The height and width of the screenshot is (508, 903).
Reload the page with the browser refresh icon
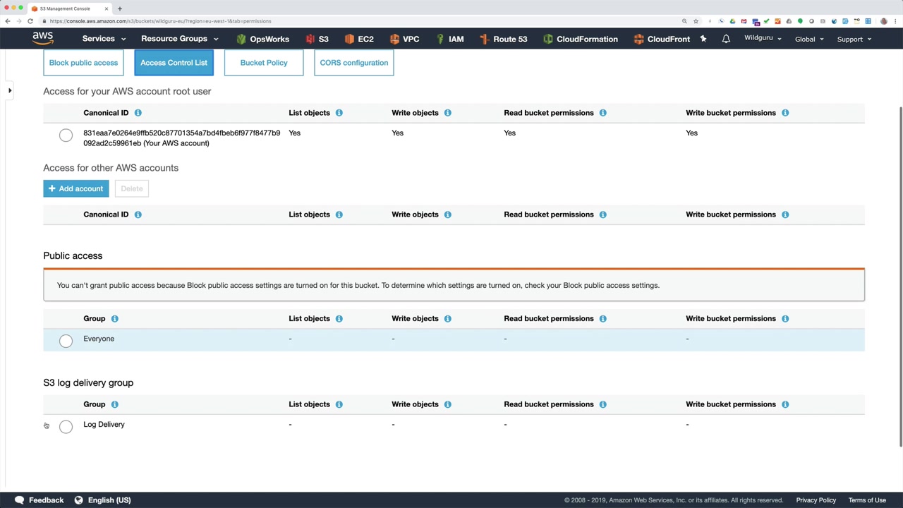pos(30,21)
